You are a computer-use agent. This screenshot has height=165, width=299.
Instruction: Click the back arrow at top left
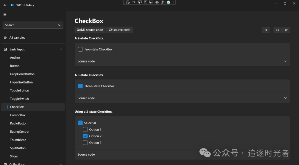[4, 5]
